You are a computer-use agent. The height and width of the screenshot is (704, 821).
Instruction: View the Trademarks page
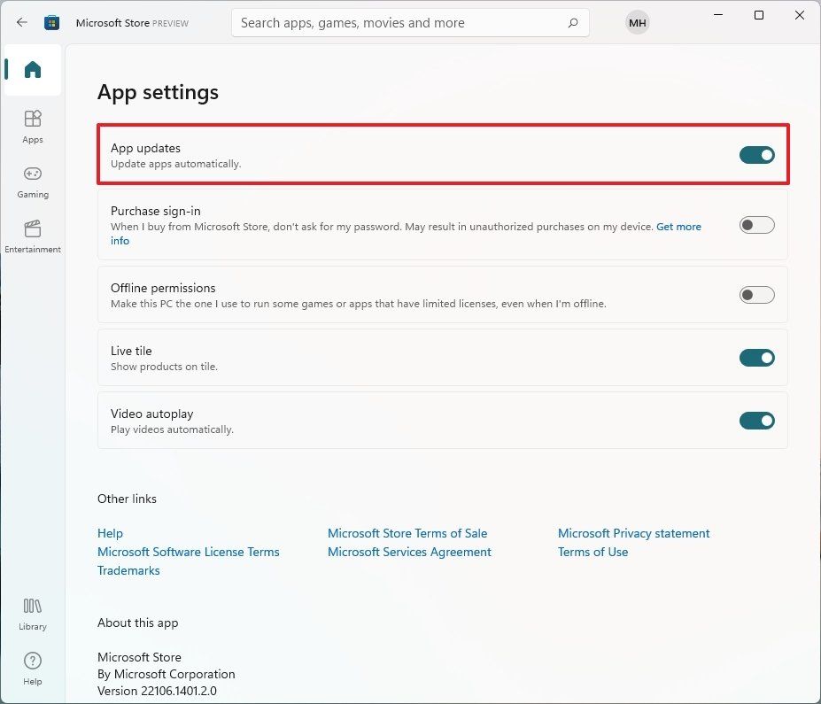128,570
